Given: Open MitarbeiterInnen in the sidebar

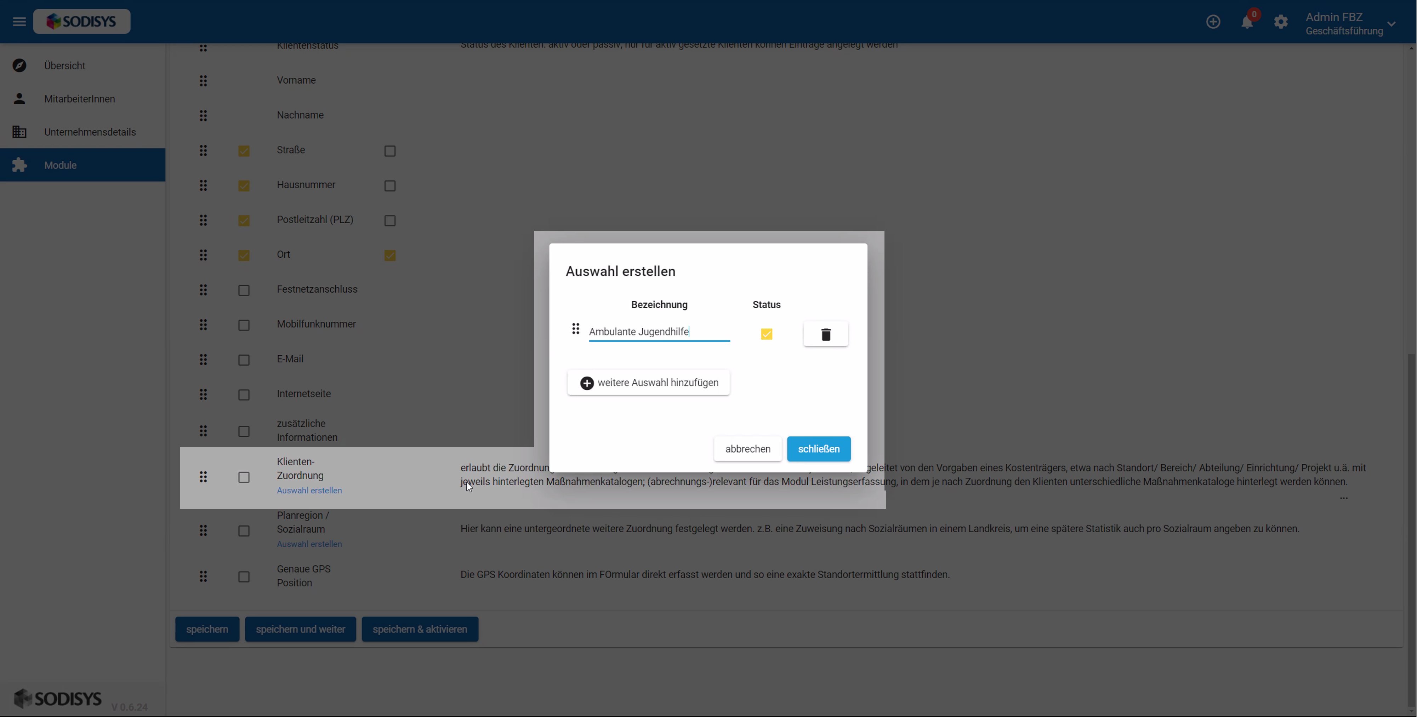Looking at the screenshot, I should [x=82, y=99].
